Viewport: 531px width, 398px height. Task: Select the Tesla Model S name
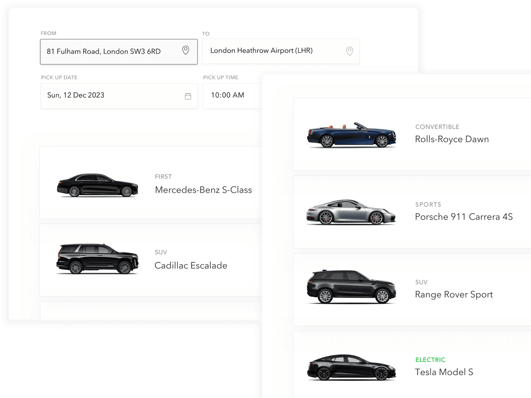444,372
